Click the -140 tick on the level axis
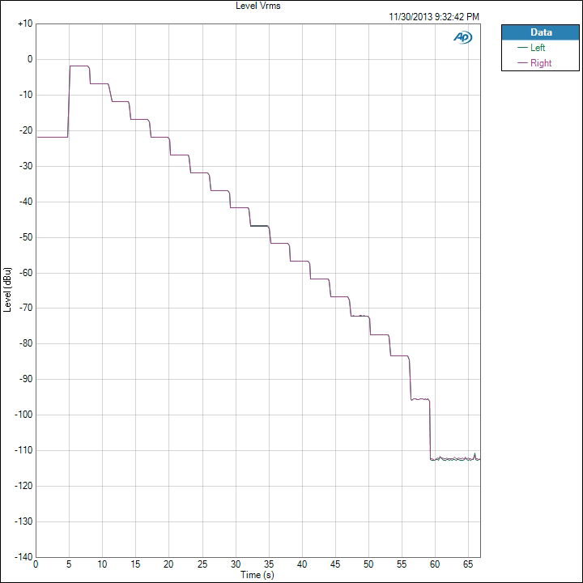583x583 pixels. coord(22,556)
